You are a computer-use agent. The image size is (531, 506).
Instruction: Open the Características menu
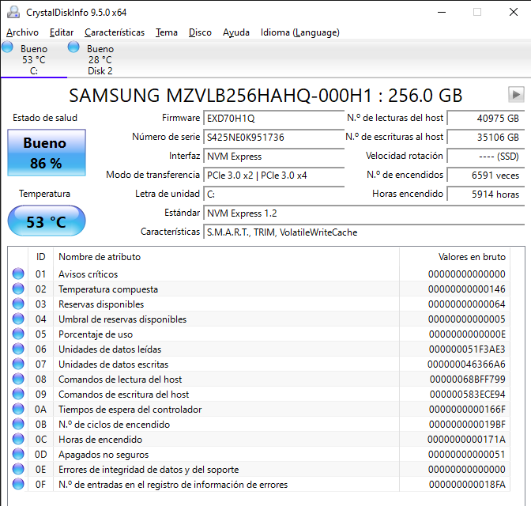click(x=115, y=32)
